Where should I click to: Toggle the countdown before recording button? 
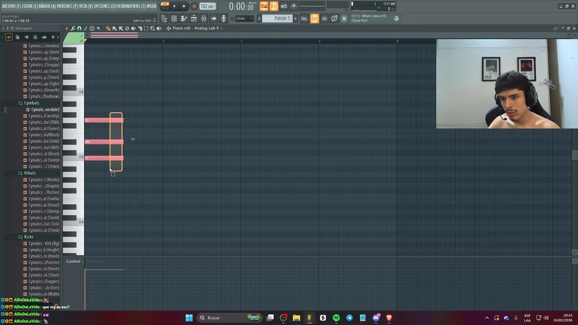(x=274, y=6)
